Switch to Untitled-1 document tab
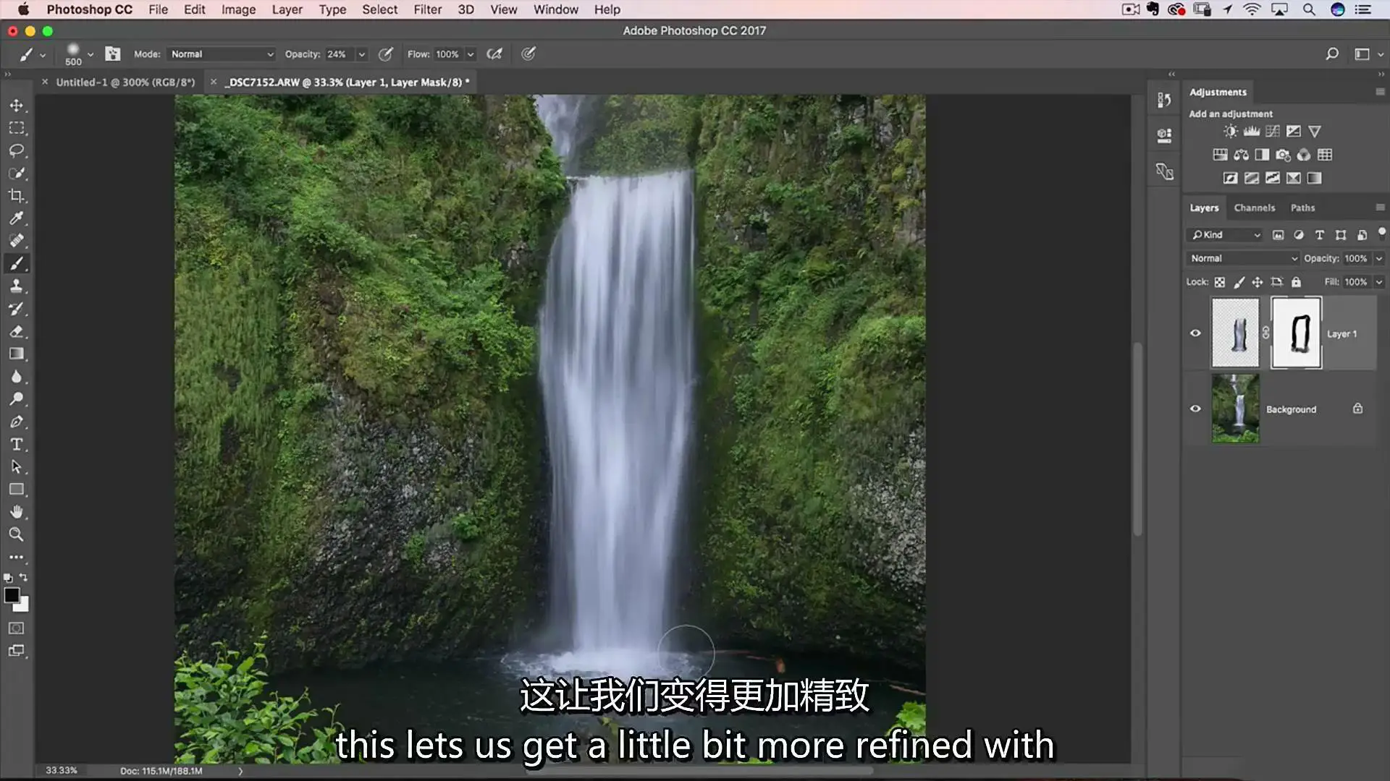 coord(125,82)
